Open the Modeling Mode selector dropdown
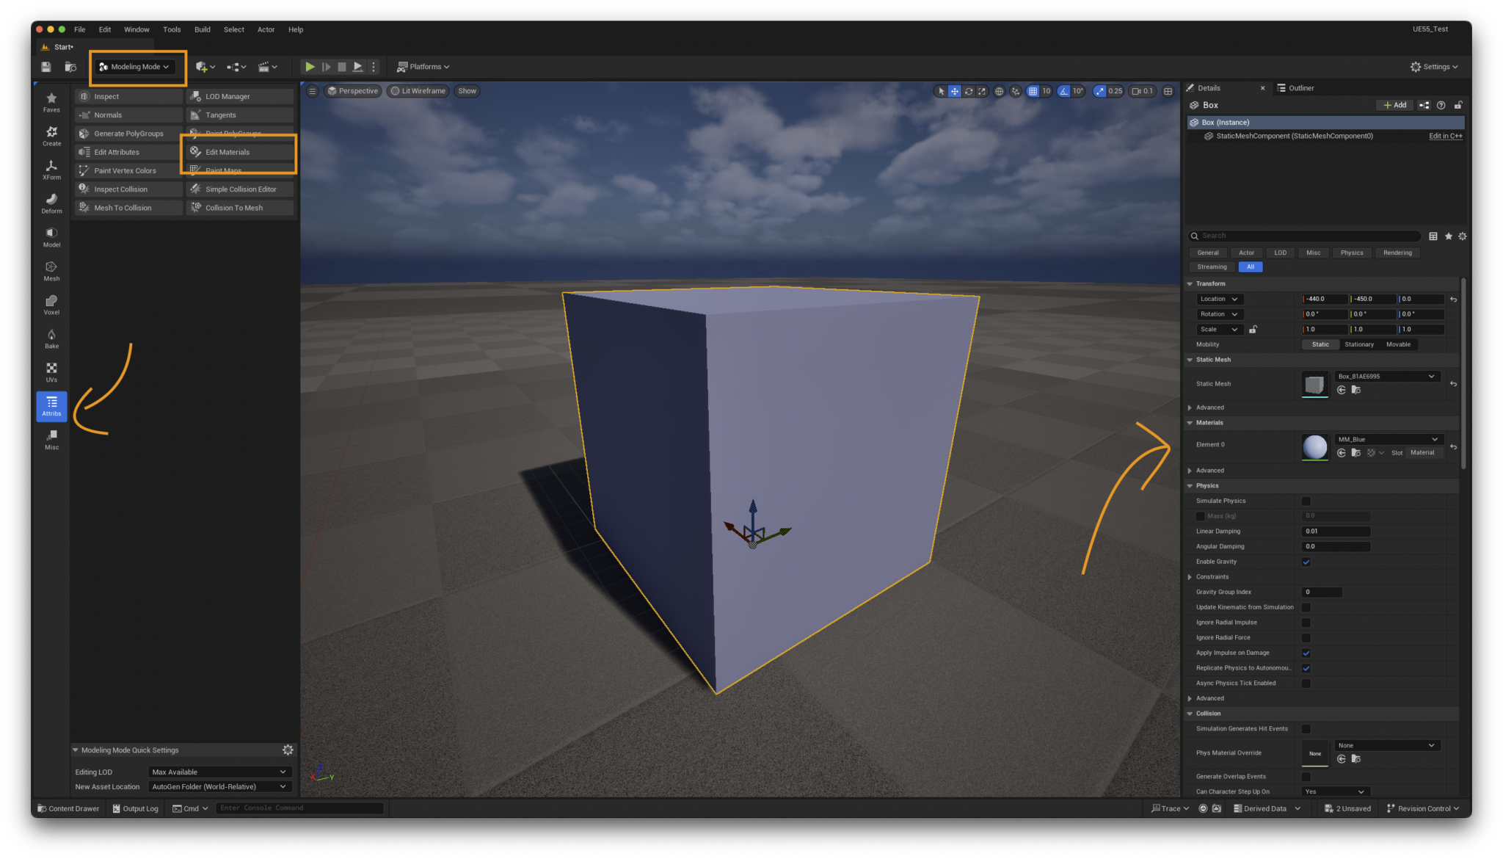Screen dimensions: 1503x859 (137, 66)
